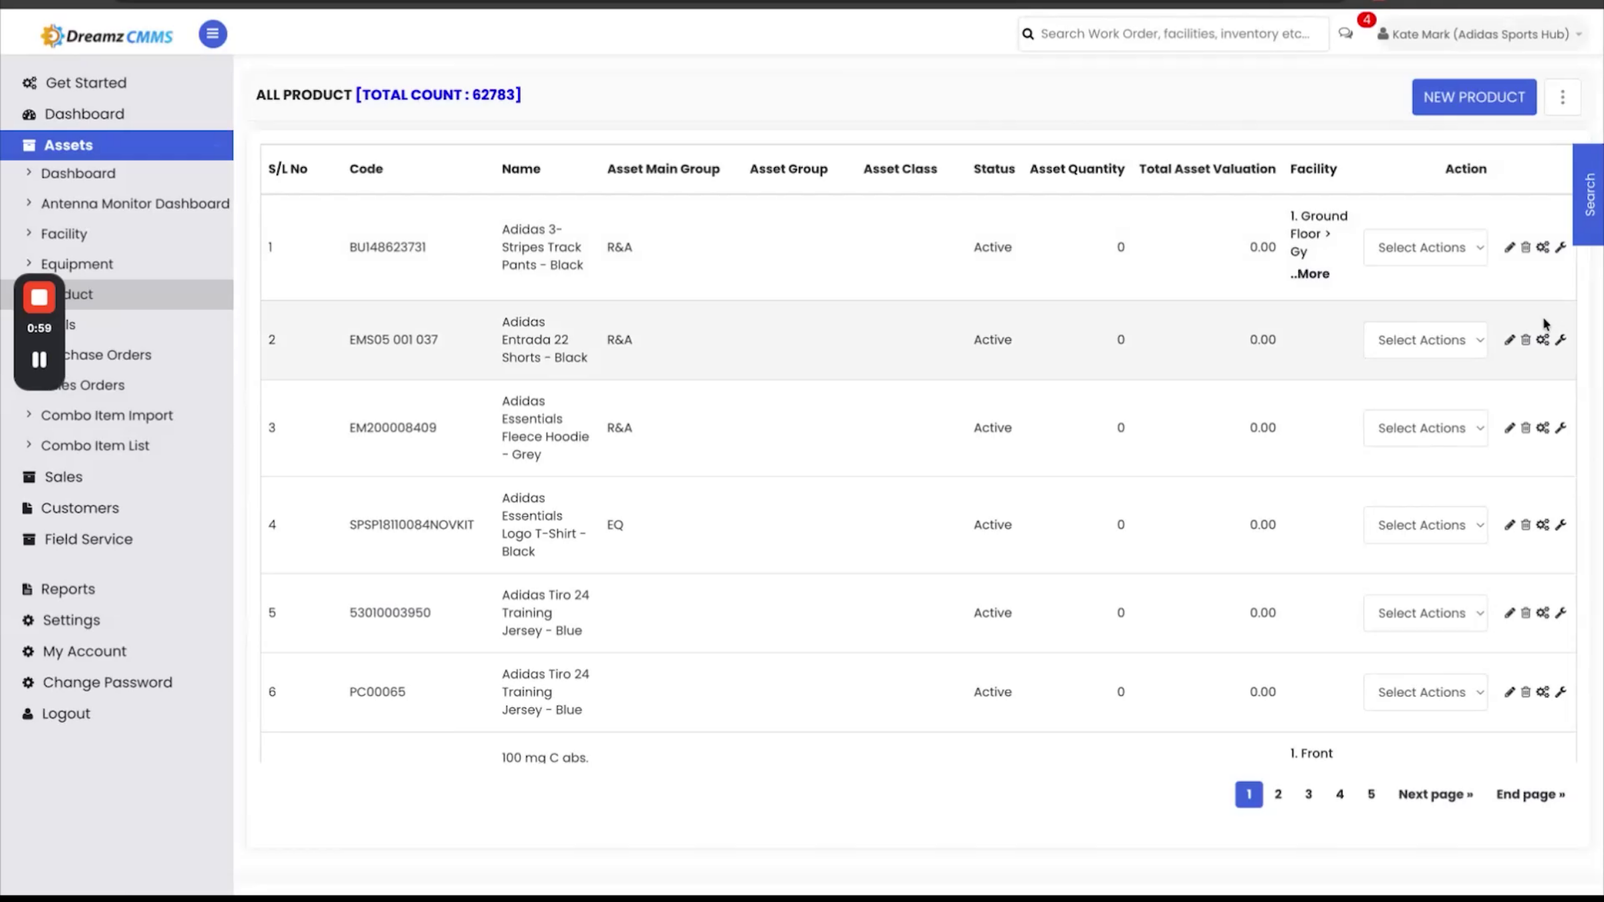This screenshot has width=1604, height=902.
Task: Jump to End page of list
Action: tap(1530, 794)
